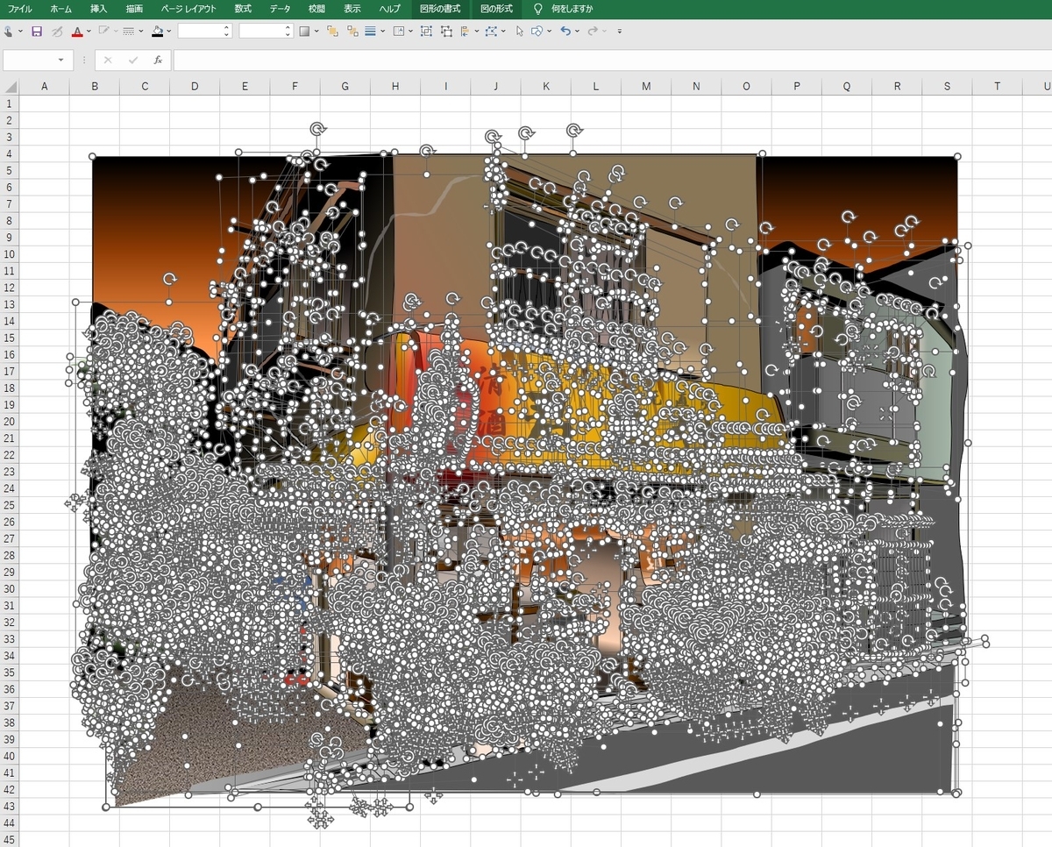The image size is (1052, 847).
Task: Open the ファイル menu tab
Action: (x=19, y=9)
